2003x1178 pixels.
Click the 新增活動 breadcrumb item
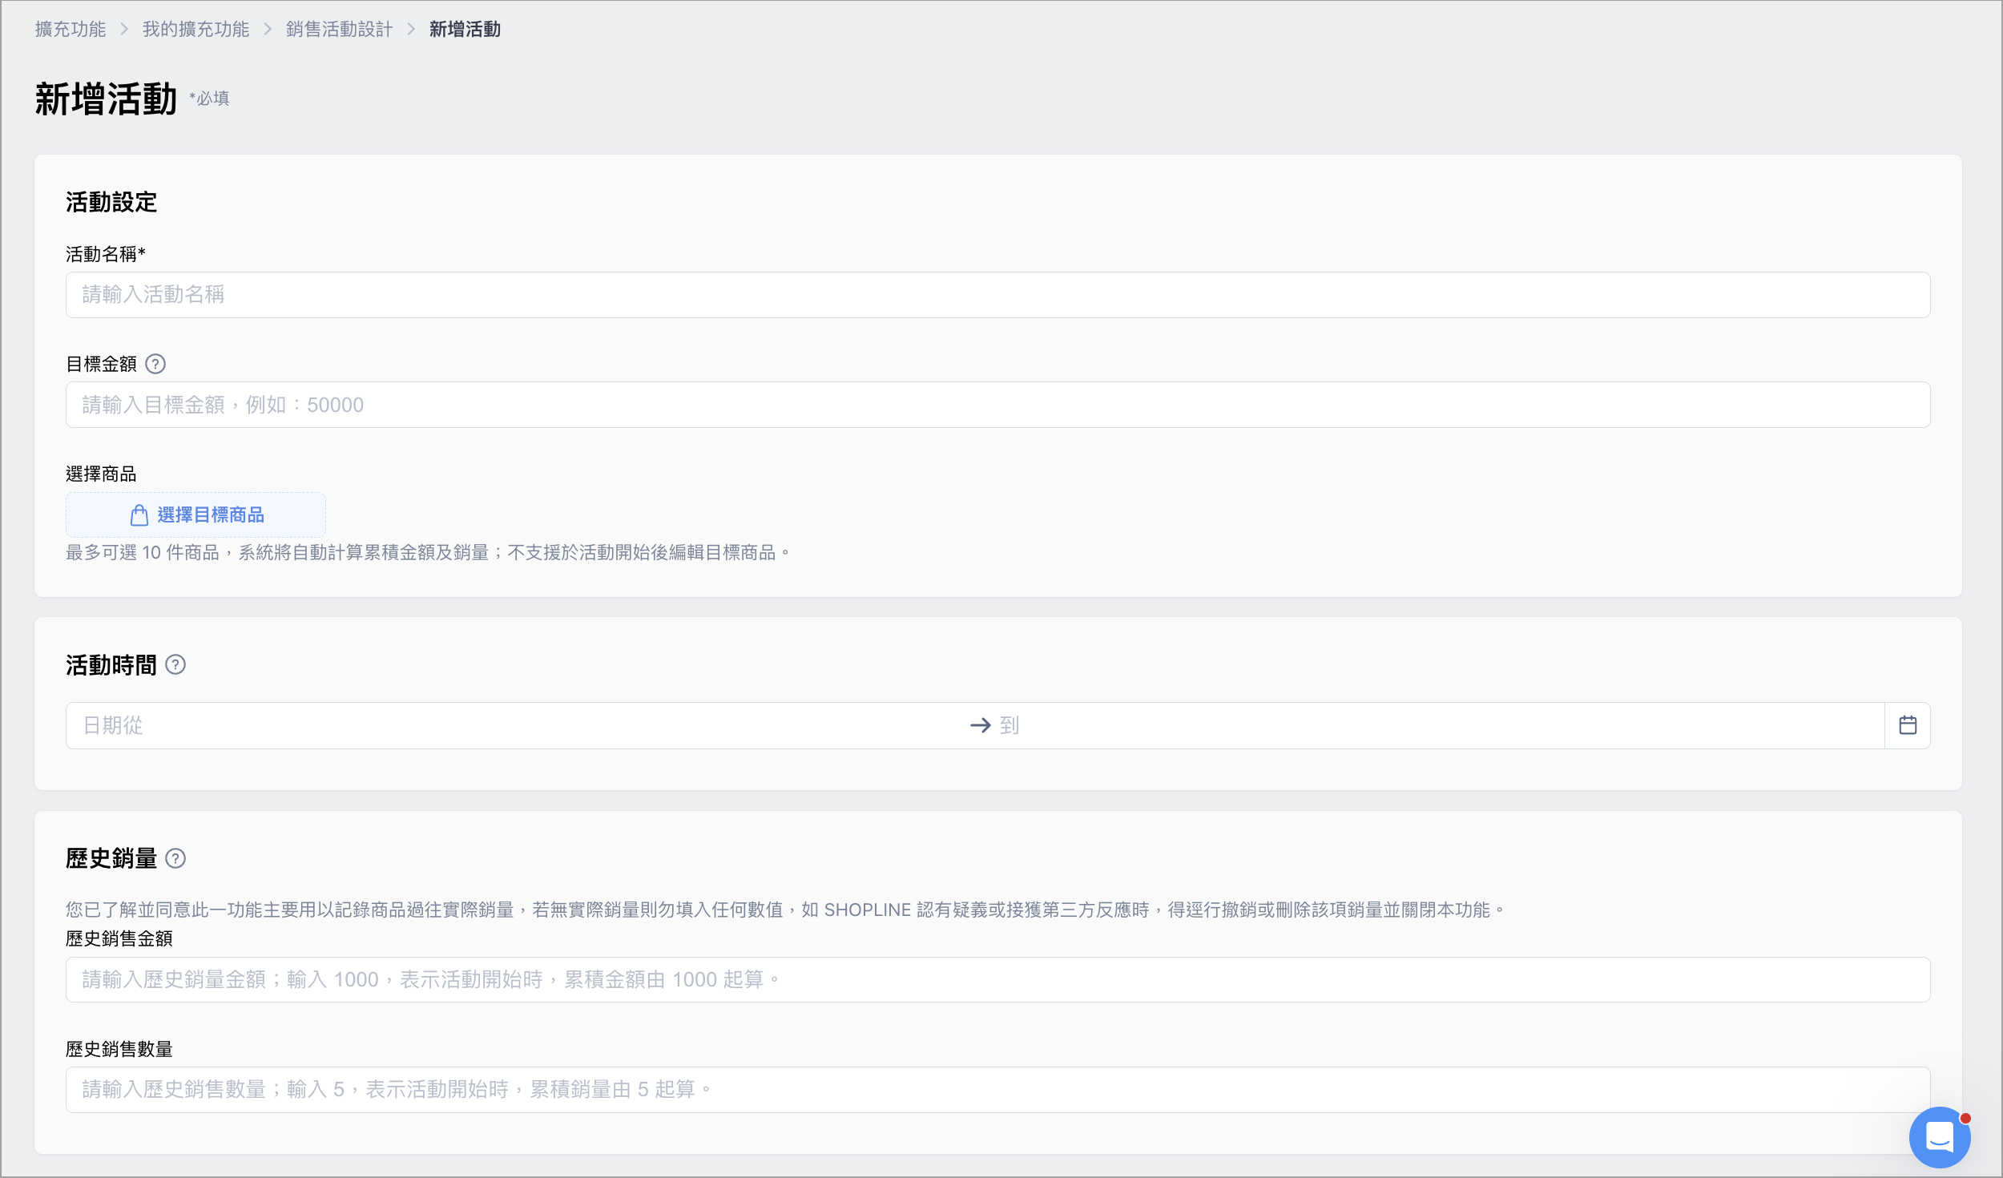tap(465, 30)
